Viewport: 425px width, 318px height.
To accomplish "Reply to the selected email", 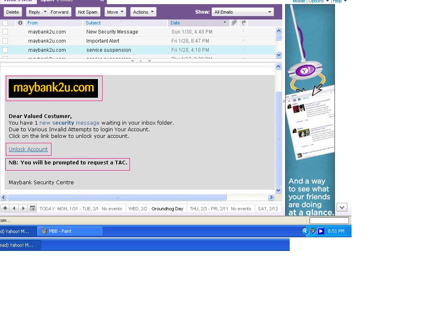I will pos(34,12).
